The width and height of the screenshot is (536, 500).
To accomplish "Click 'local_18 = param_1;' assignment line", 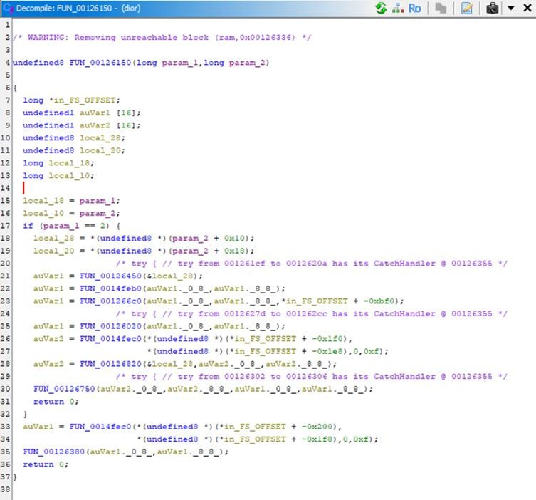I will coord(71,201).
